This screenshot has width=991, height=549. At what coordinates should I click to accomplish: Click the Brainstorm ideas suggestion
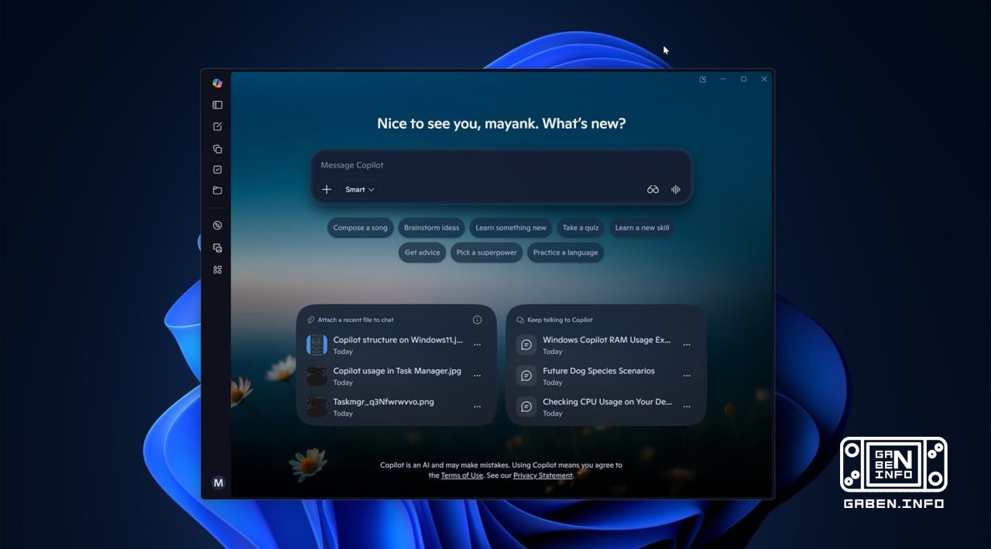pos(431,228)
